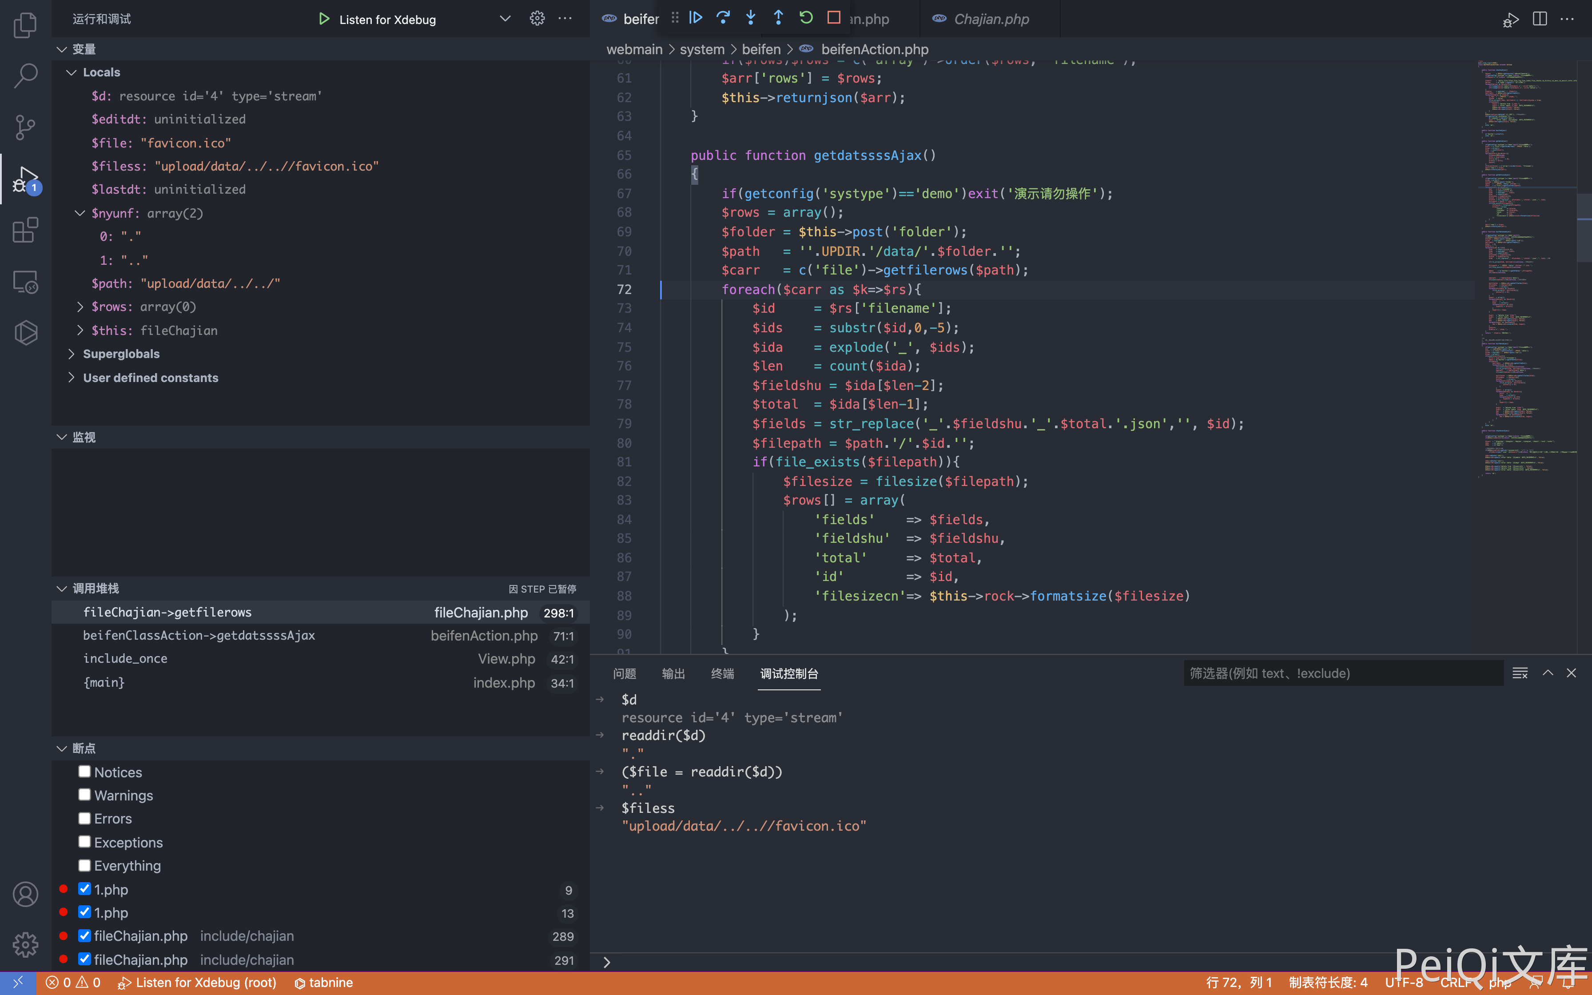Disable the fileChajian.php line 289 breakpoint
1592x995 pixels.
(84, 935)
